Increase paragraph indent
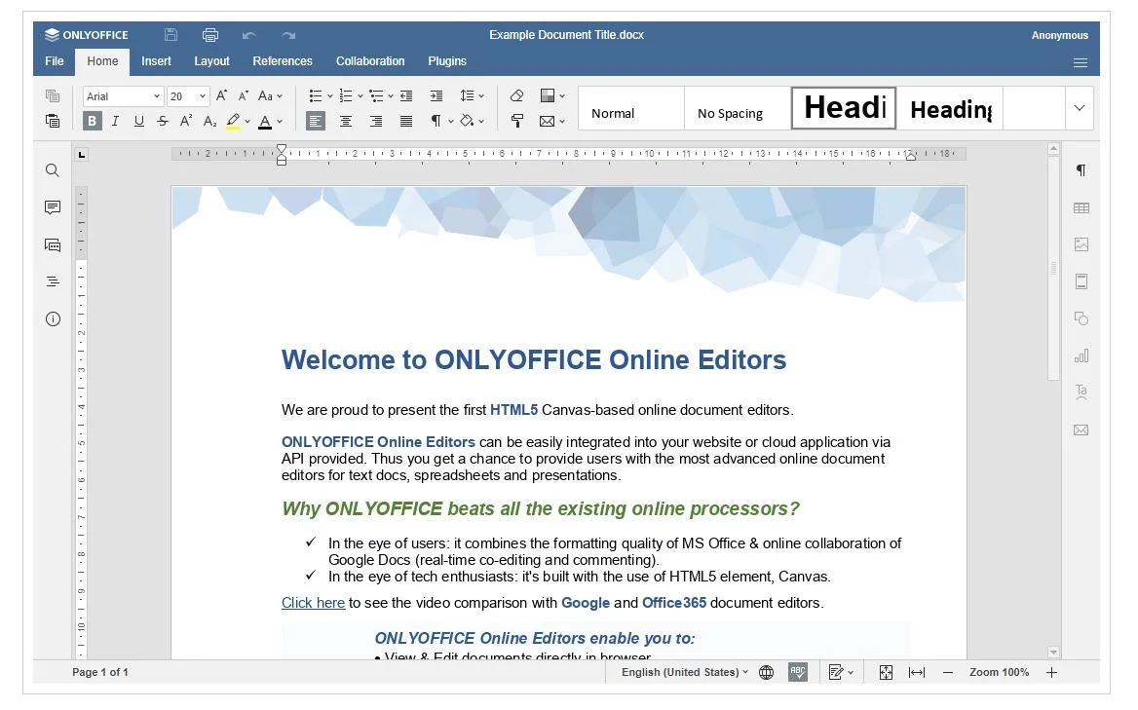 pos(436,95)
